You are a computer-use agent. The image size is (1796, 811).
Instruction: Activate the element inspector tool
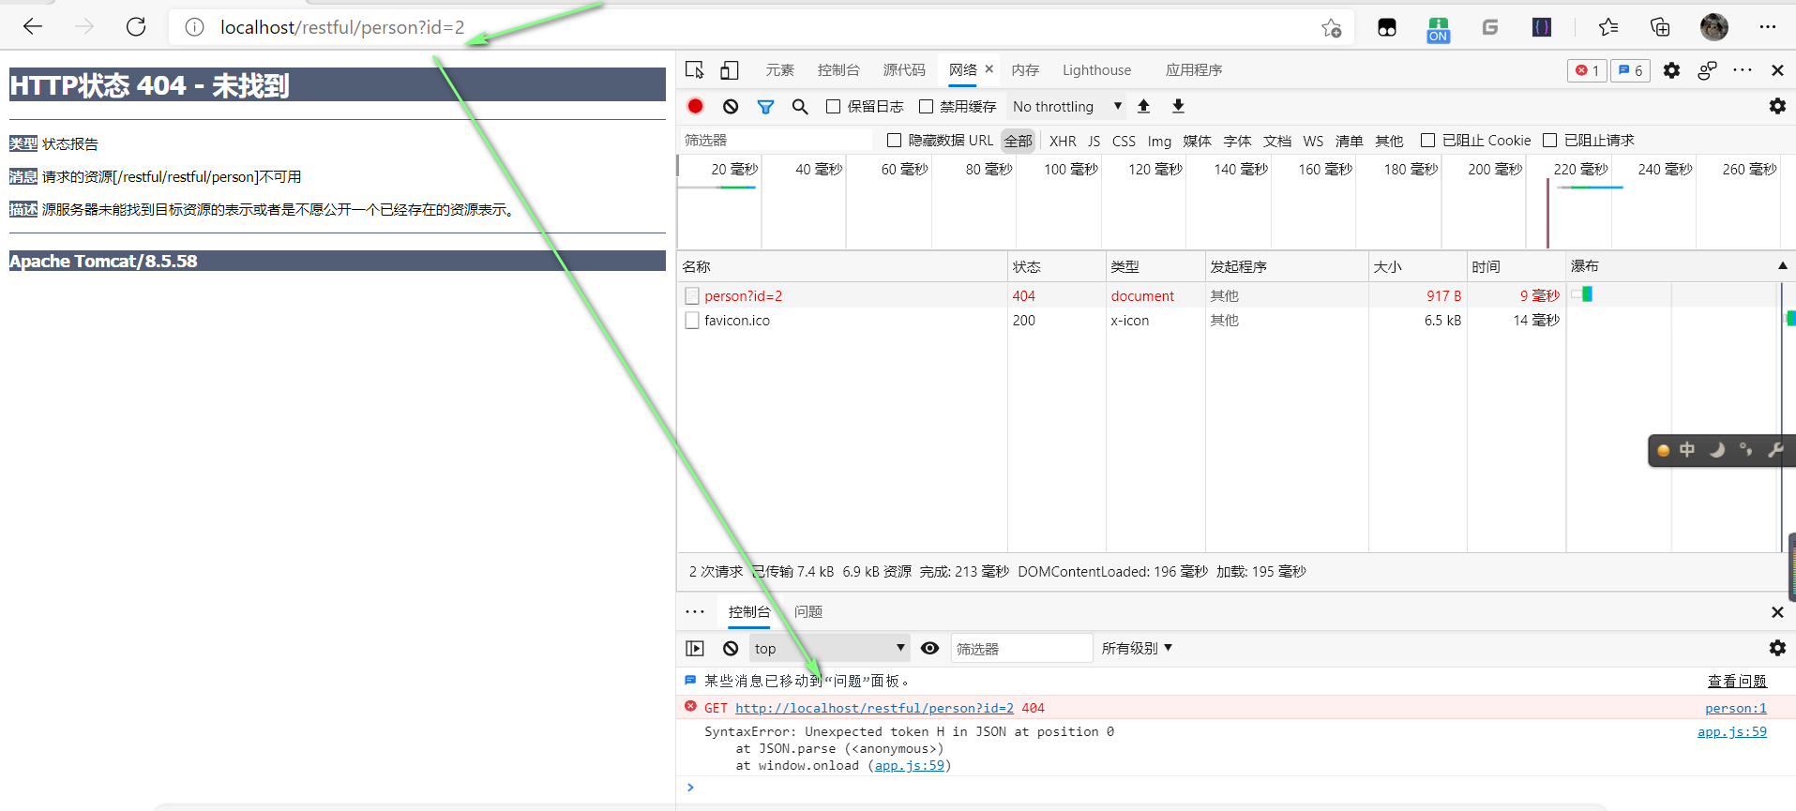coord(695,70)
